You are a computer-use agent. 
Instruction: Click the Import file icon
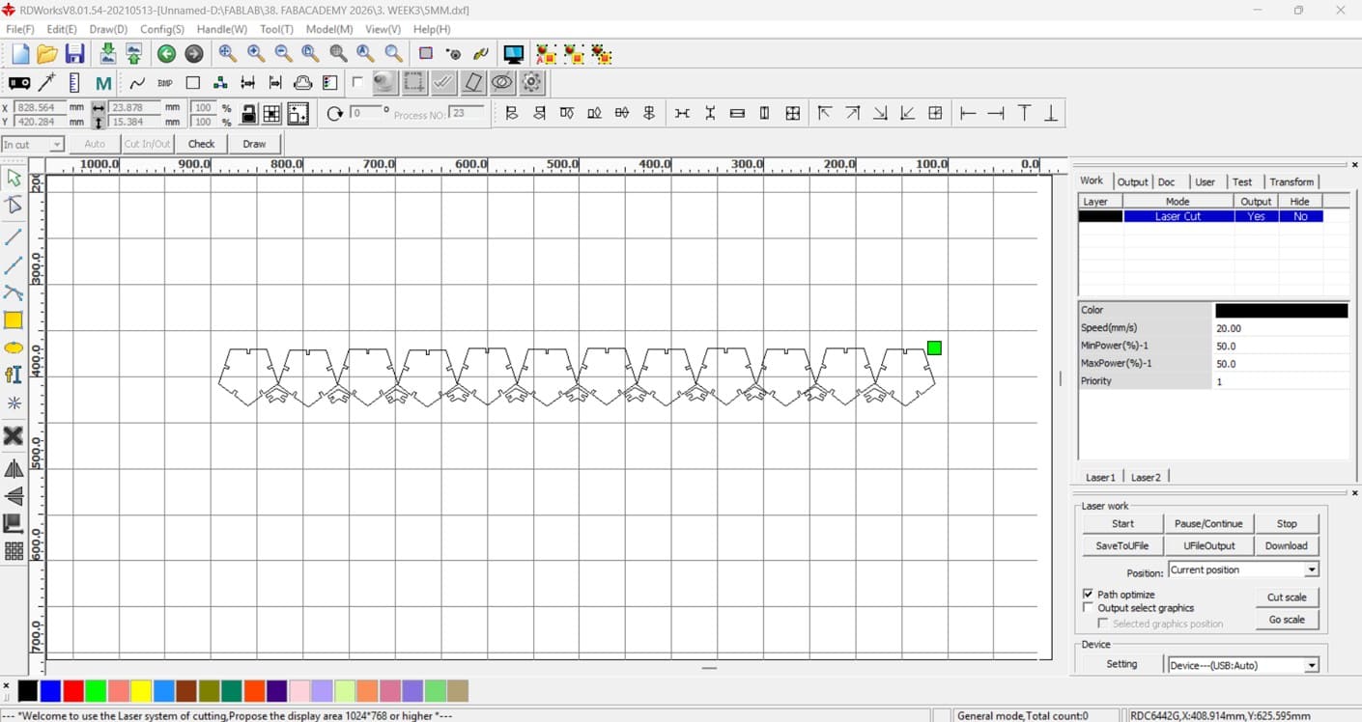click(107, 54)
